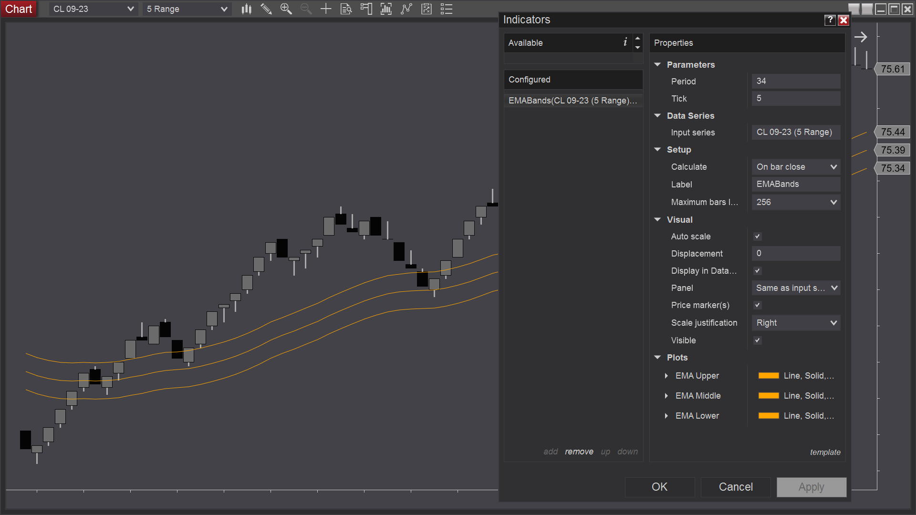Open the 5 Range interval selector
Image resolution: width=916 pixels, height=515 pixels.
tap(187, 9)
